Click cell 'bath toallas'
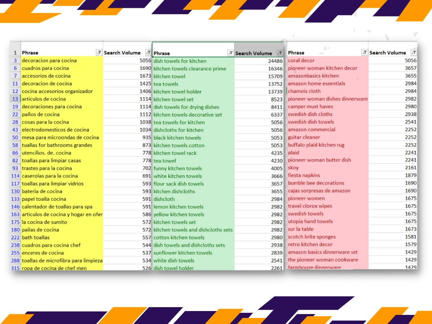The width and height of the screenshot is (432, 324). [62, 238]
